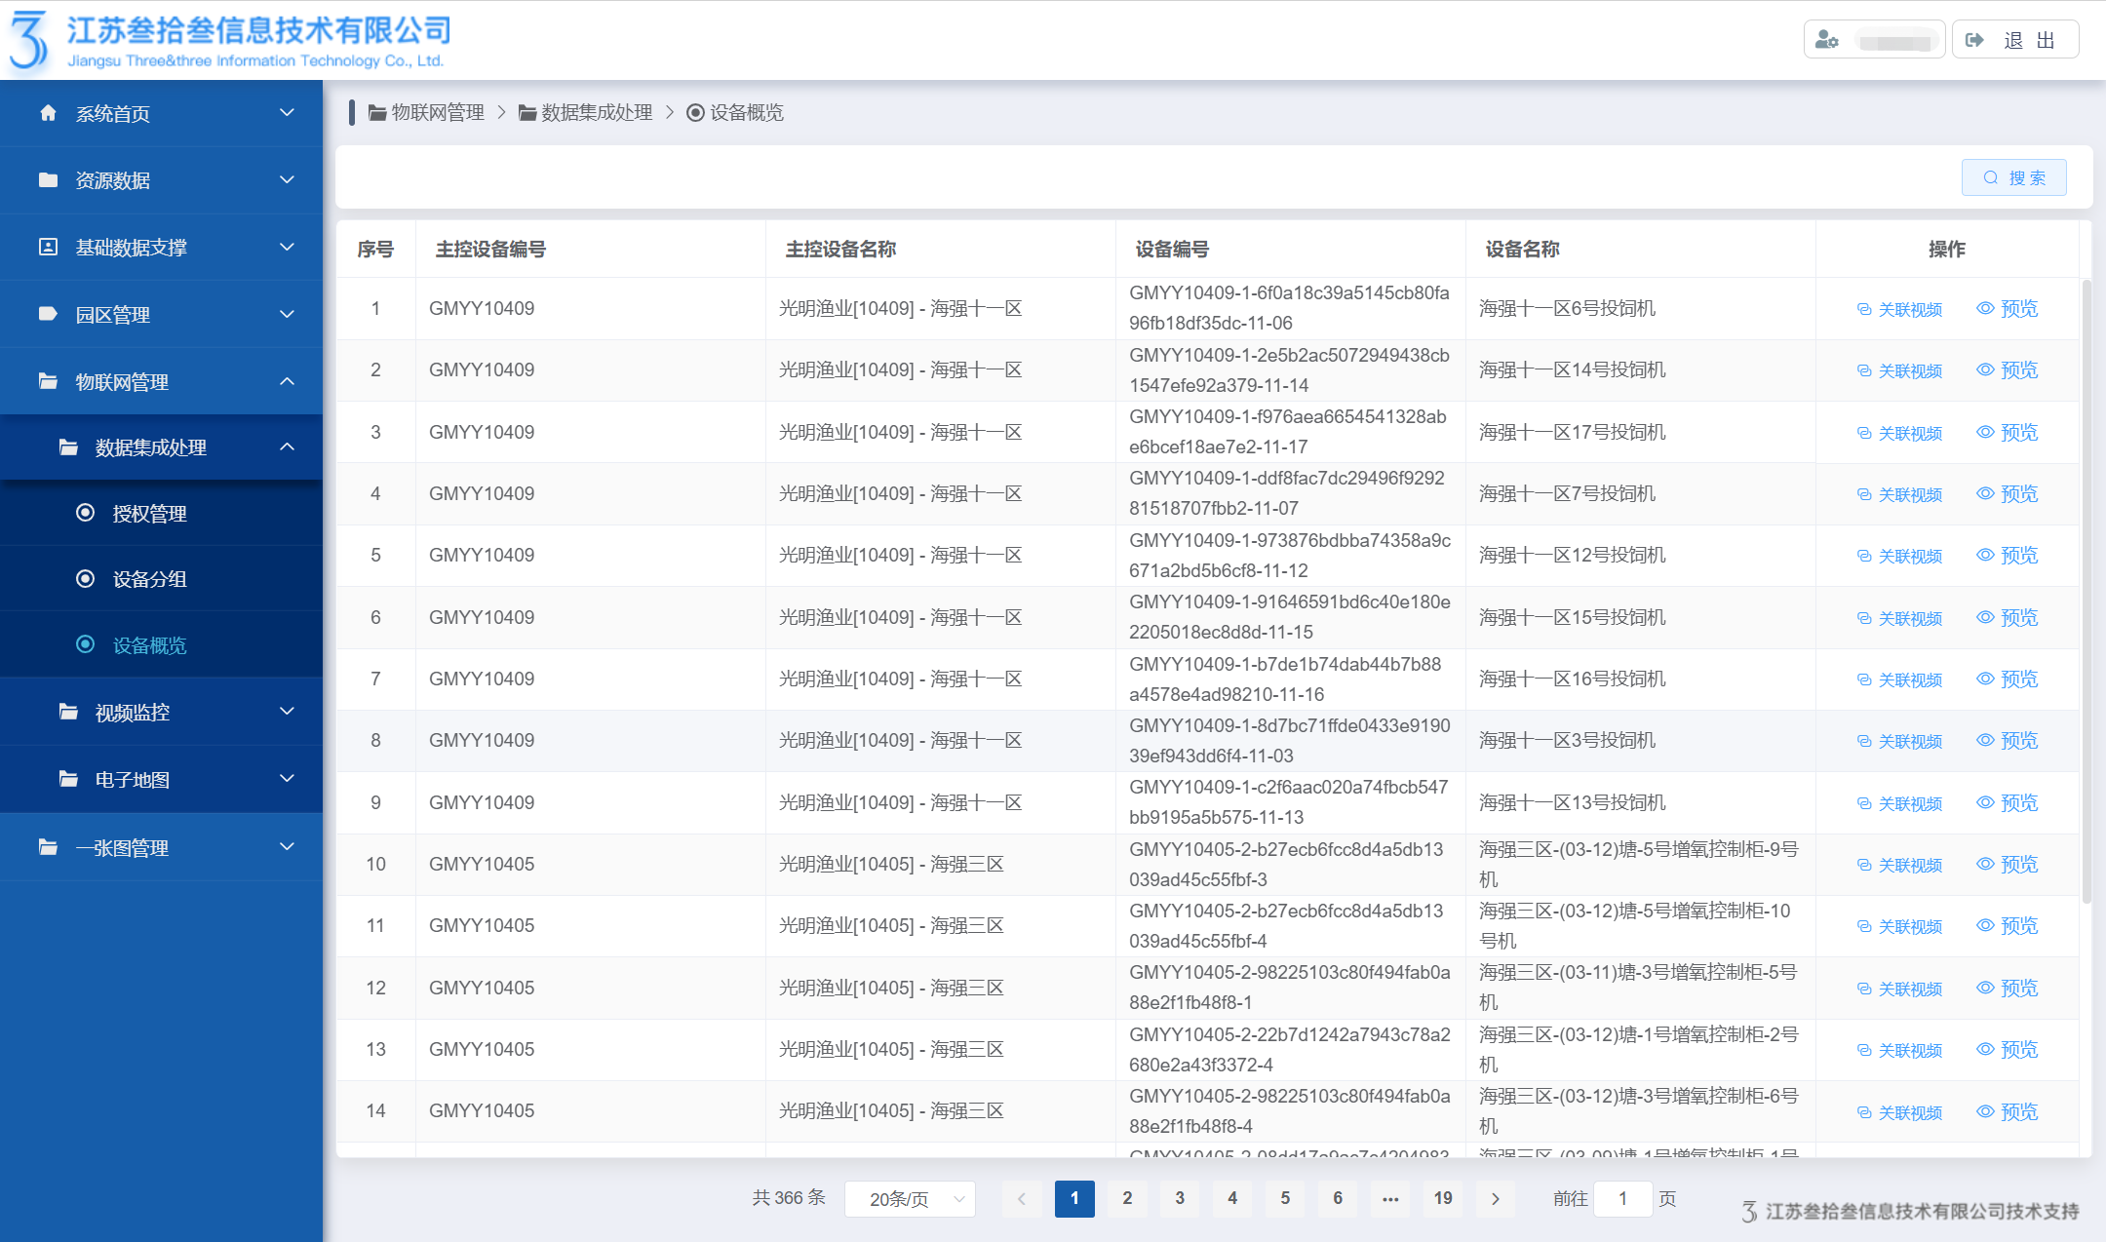
Task: Click the home icon next to 系统首页
Action: [48, 113]
